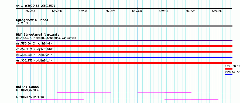Click the small blue esv3634795 variant block
The image size is (240, 103).
[x=229, y=74]
